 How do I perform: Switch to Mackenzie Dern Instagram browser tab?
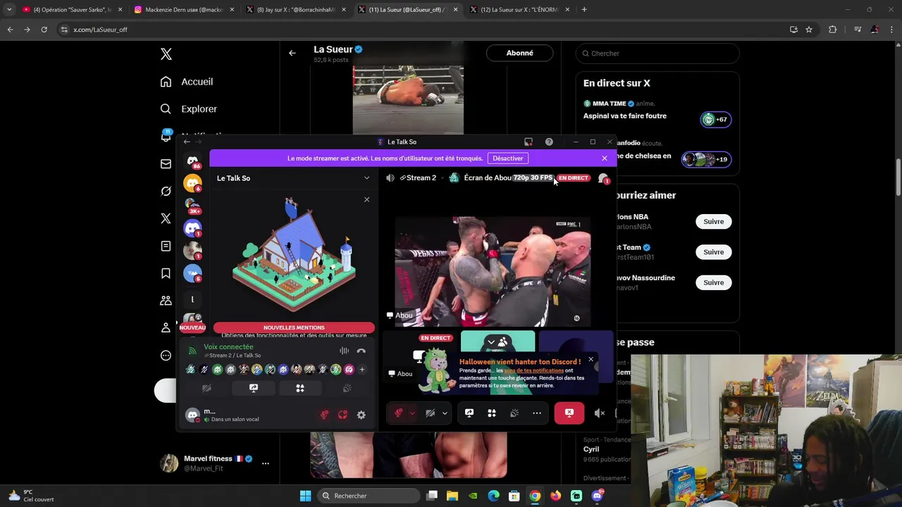[183, 10]
